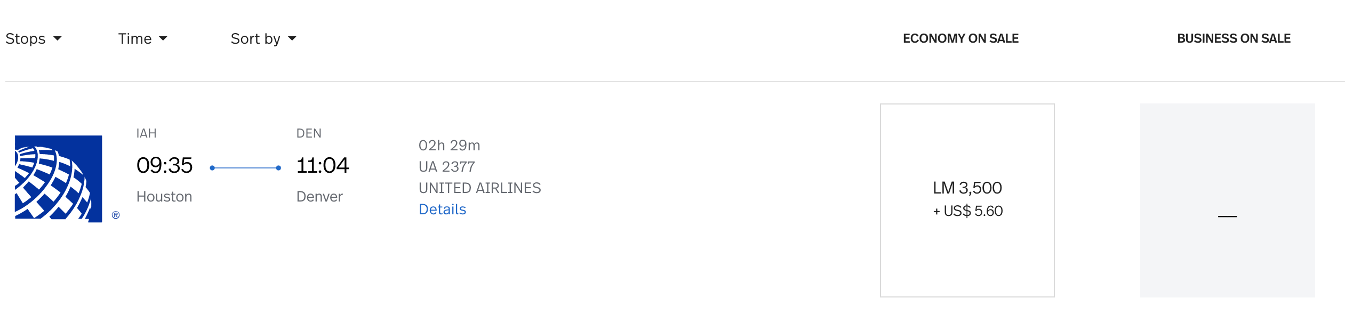Select the Business On Sale column header
1345x314 pixels.
coord(1234,38)
